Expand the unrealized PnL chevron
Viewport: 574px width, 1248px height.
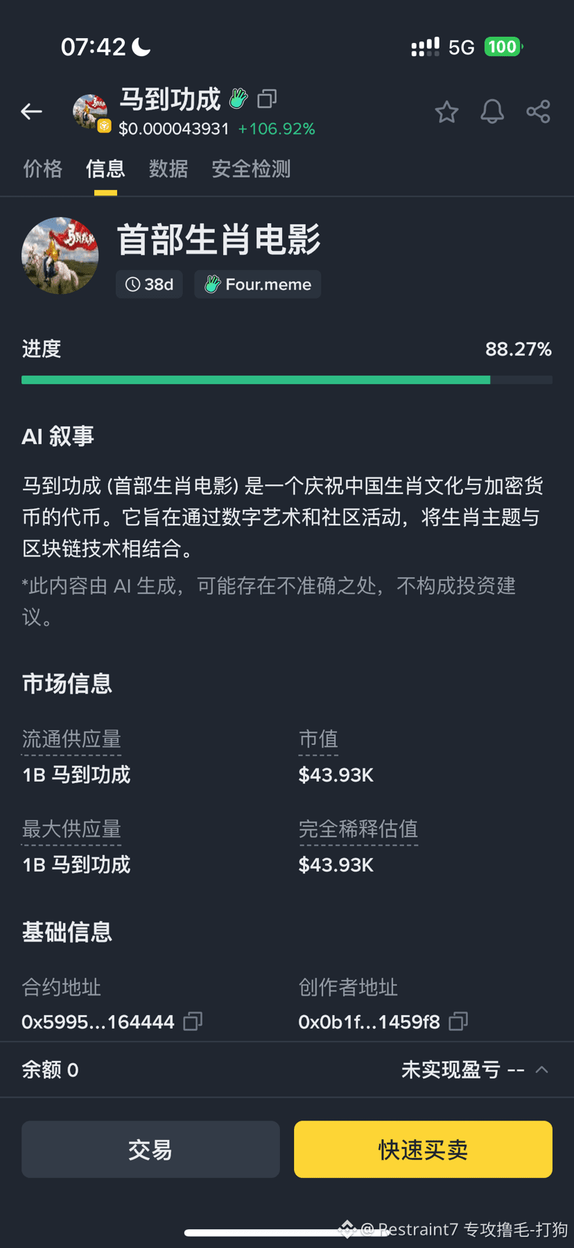tap(542, 1070)
